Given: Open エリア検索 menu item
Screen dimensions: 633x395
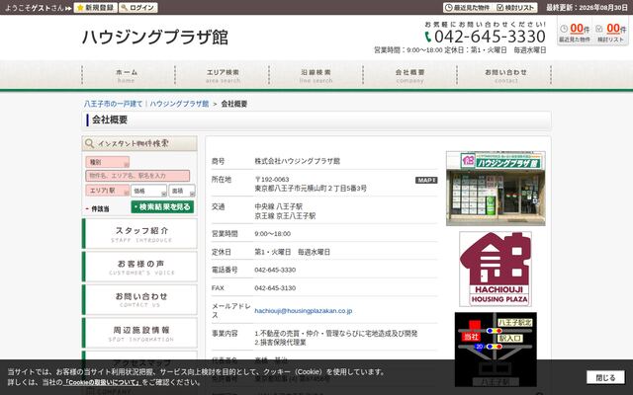Looking at the screenshot, I should tap(222, 75).
